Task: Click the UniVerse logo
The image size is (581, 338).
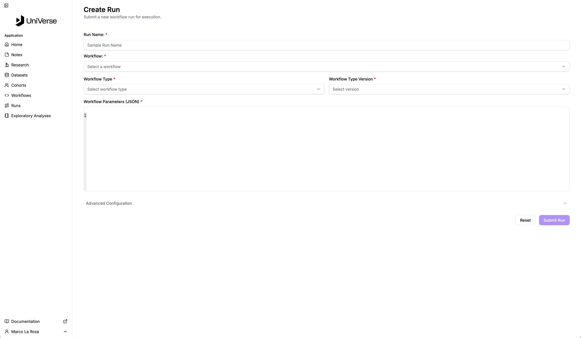Action: pos(36,21)
